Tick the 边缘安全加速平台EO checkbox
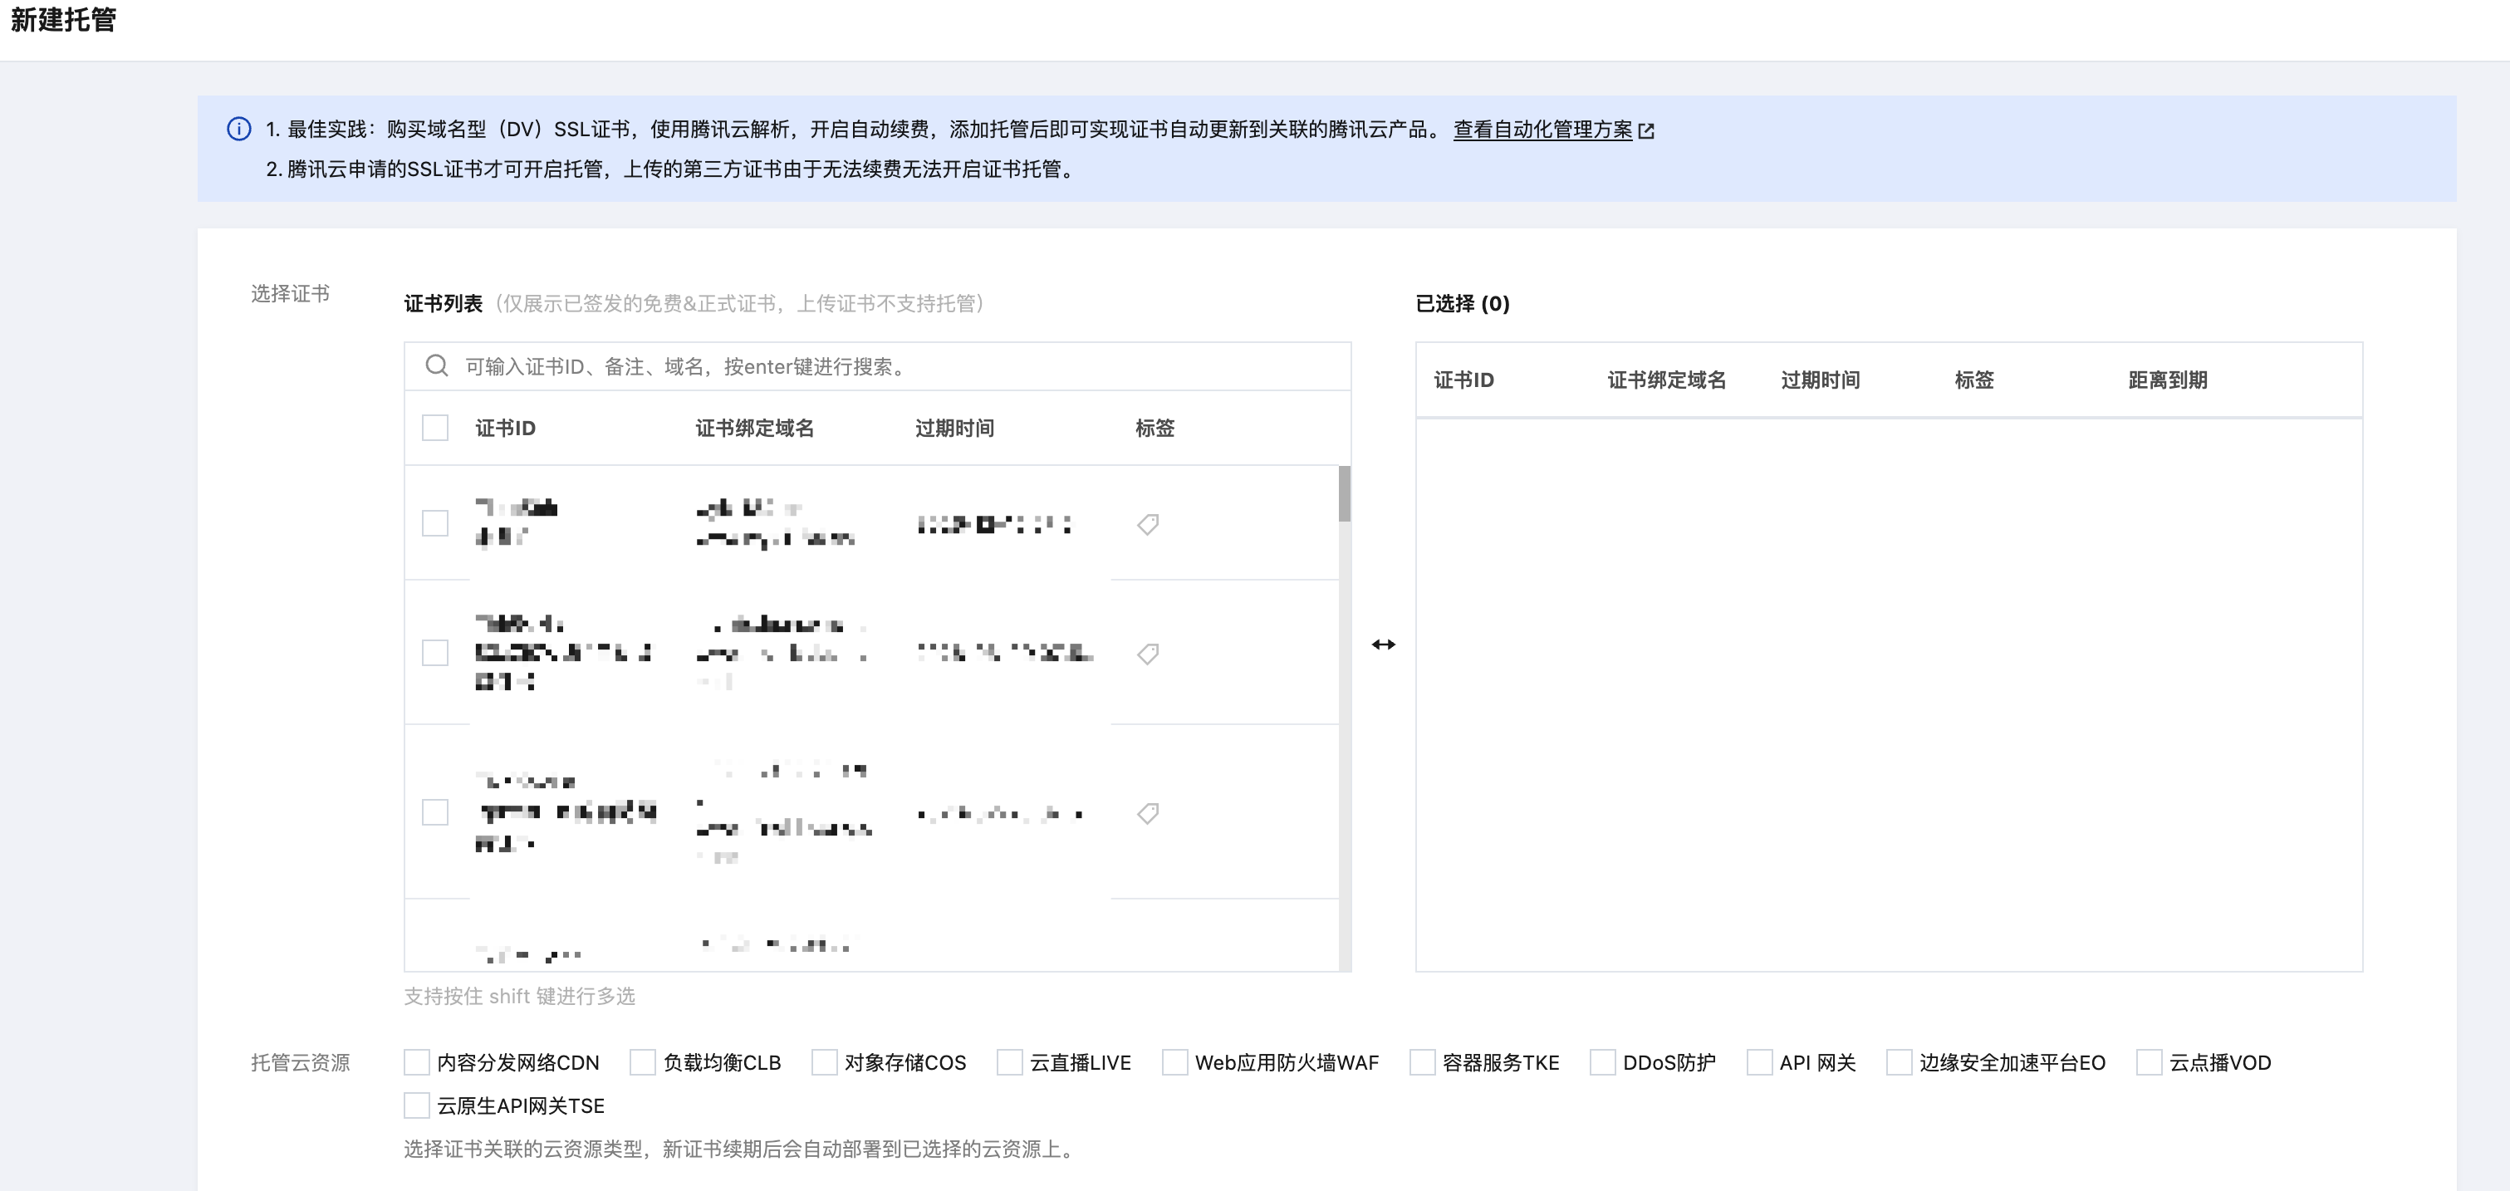Image resolution: width=2510 pixels, height=1191 pixels. click(x=1899, y=1062)
